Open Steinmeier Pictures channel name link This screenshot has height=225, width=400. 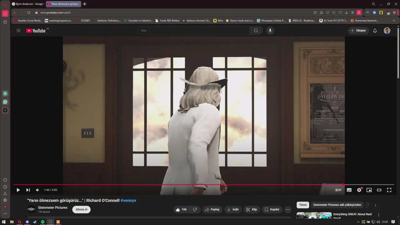point(53,207)
